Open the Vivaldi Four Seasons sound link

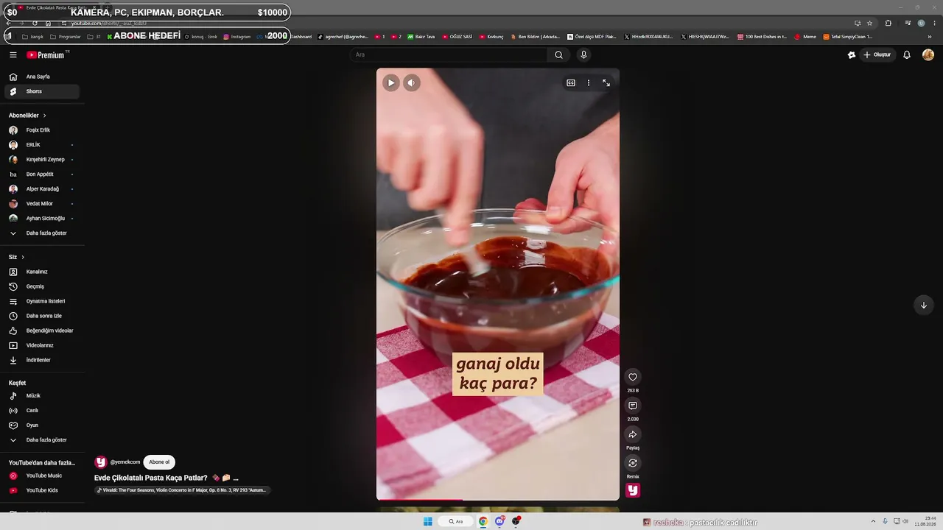(x=183, y=490)
